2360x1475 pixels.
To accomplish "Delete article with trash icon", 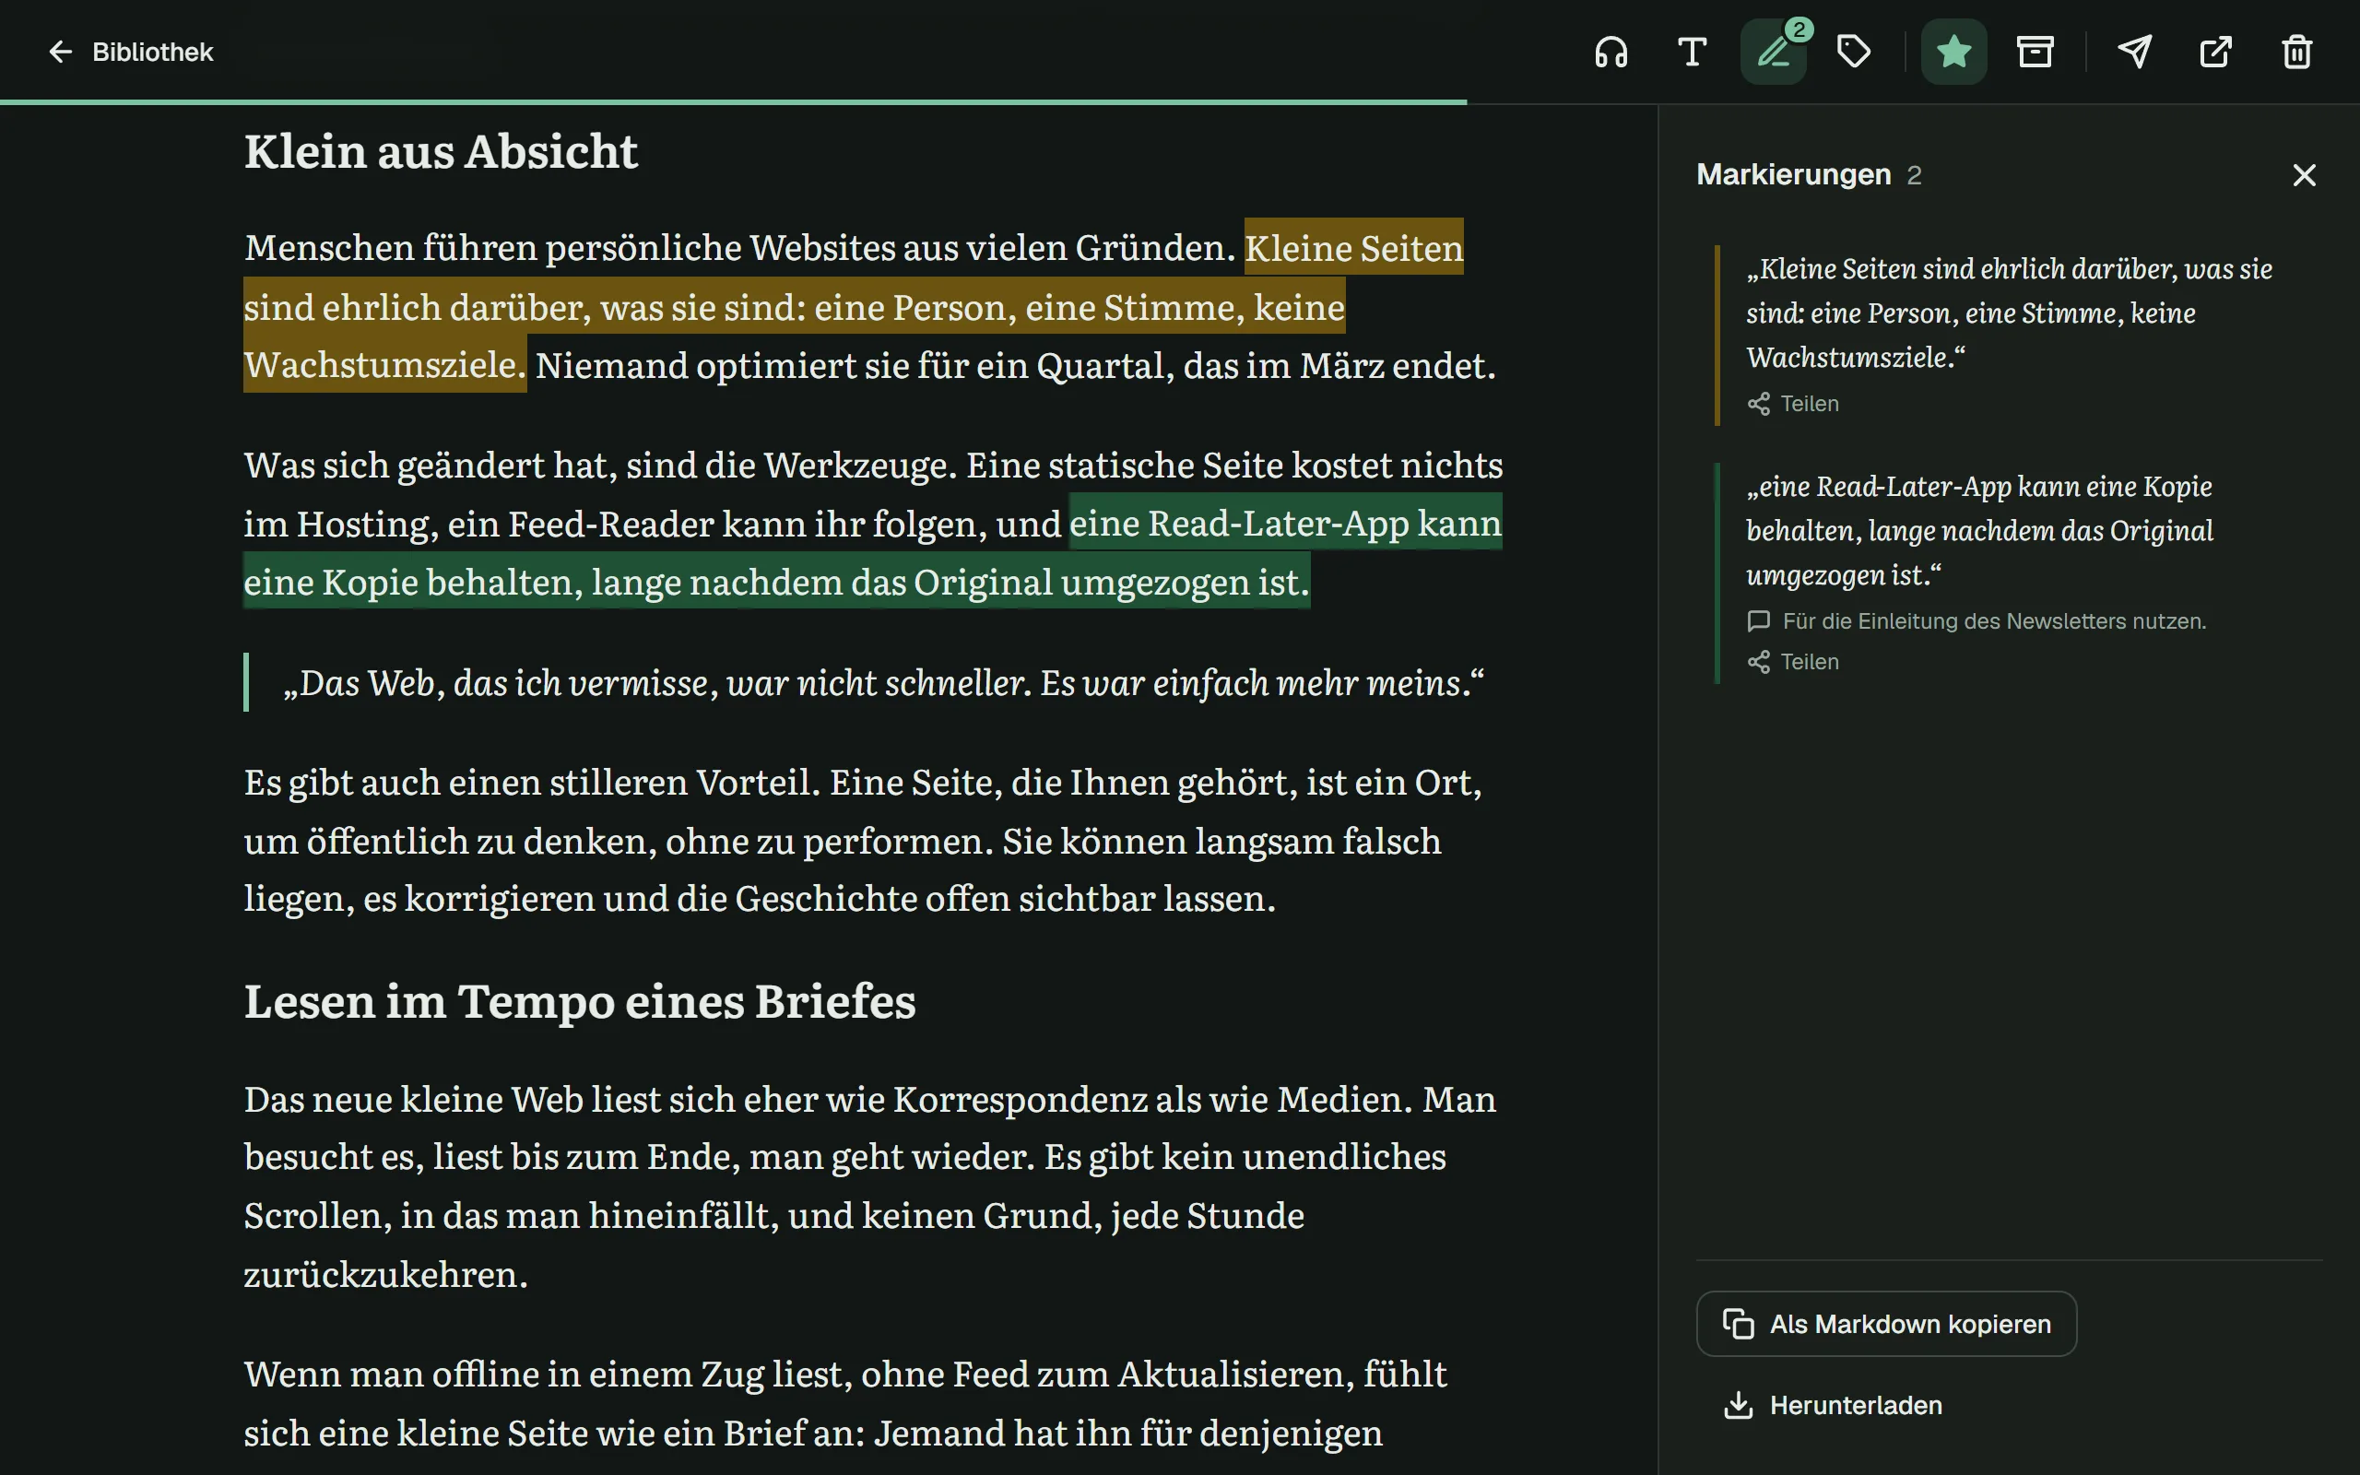I will 2297,52.
